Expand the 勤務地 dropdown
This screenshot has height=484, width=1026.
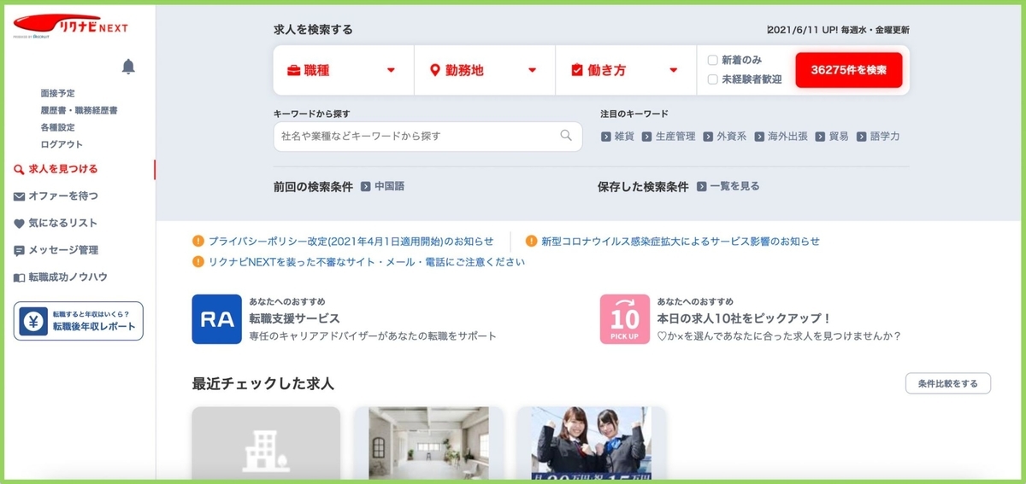tap(485, 70)
